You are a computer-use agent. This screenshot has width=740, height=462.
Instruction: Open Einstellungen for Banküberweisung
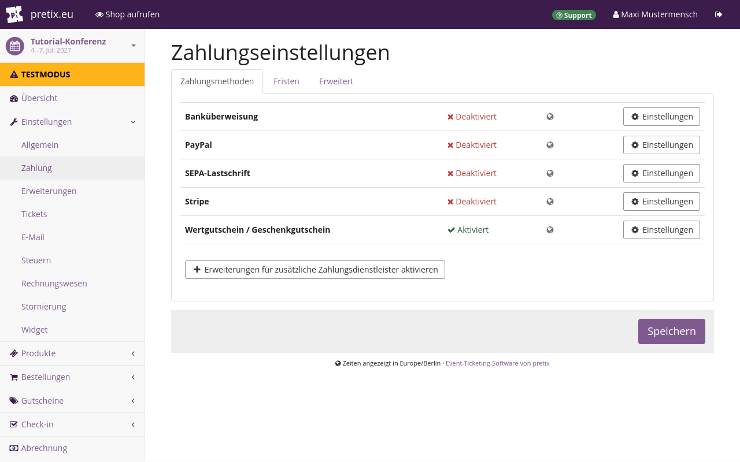tap(661, 117)
